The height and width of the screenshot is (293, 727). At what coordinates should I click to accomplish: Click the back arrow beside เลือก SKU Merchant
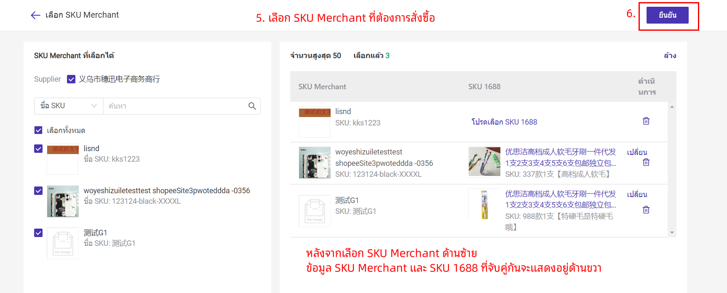(35, 16)
